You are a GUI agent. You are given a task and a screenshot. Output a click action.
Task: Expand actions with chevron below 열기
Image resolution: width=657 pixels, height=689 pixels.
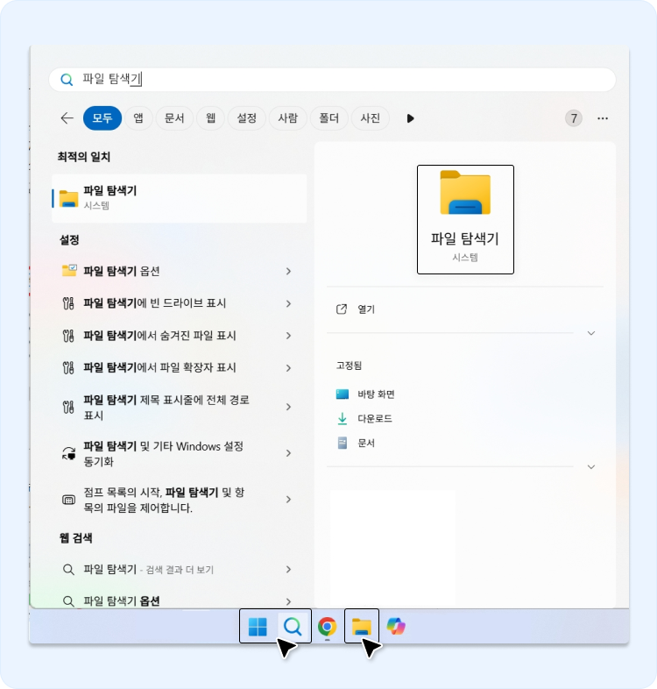pyautogui.click(x=590, y=333)
